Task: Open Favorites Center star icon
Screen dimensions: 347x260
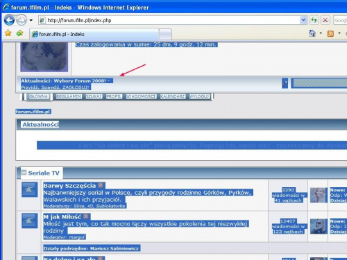Action: point(8,33)
